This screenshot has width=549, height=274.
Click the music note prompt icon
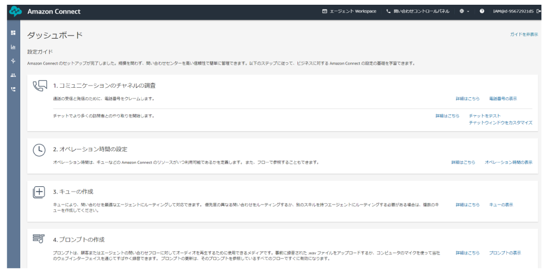click(39, 238)
